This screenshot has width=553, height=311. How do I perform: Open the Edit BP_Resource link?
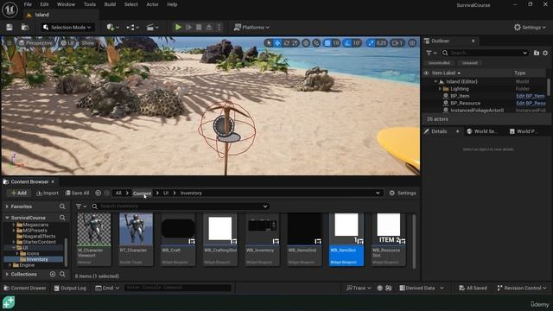tap(531, 104)
